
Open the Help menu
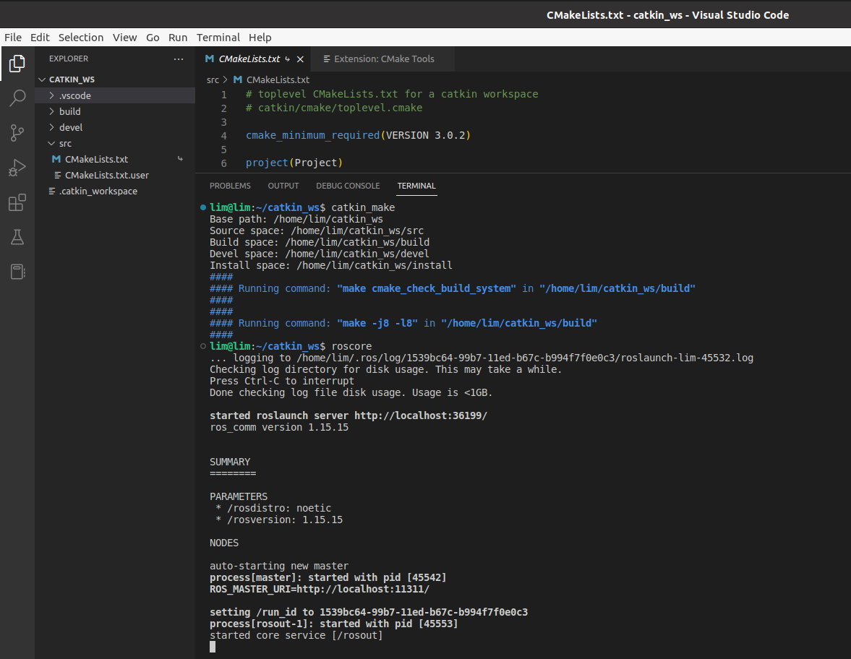click(260, 38)
